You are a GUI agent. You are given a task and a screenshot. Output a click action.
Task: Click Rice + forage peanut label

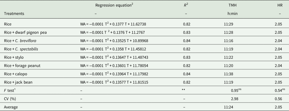point(22,66)
